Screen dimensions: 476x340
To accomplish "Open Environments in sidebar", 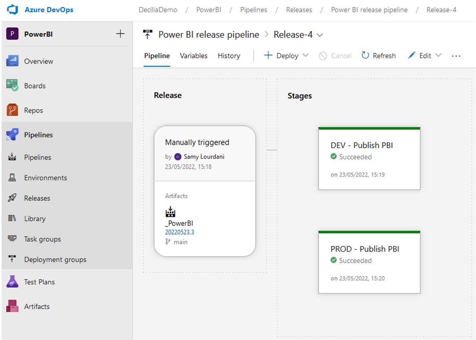I will [x=45, y=178].
